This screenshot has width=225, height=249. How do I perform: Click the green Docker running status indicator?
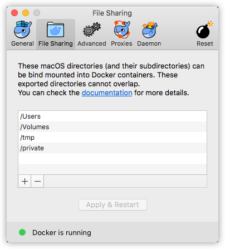[22, 232]
